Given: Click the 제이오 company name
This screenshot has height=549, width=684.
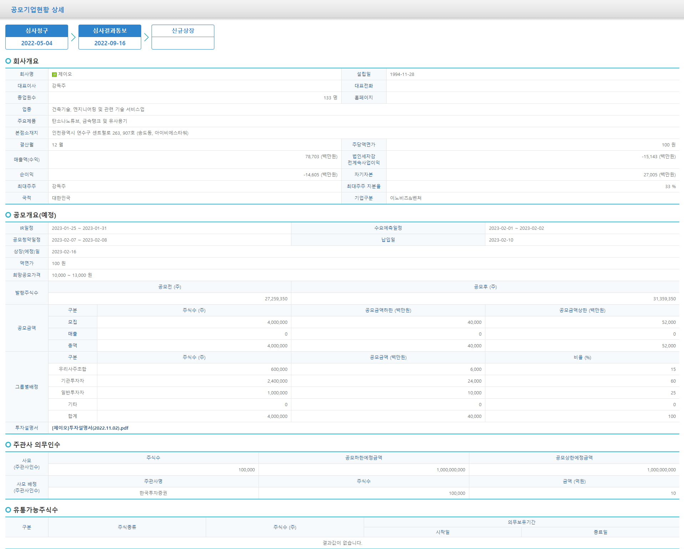Looking at the screenshot, I should 65,74.
